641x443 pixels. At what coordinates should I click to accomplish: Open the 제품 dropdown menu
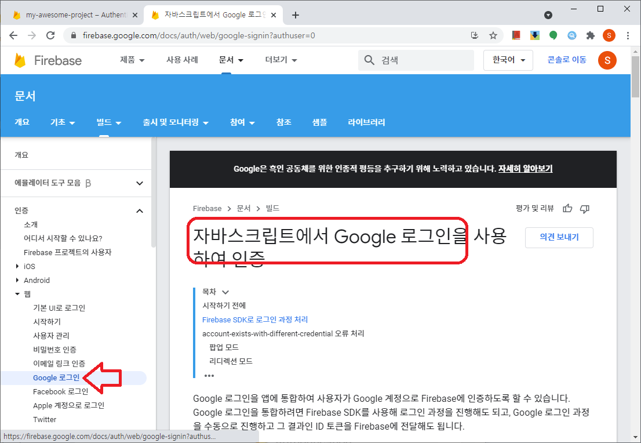click(x=132, y=60)
